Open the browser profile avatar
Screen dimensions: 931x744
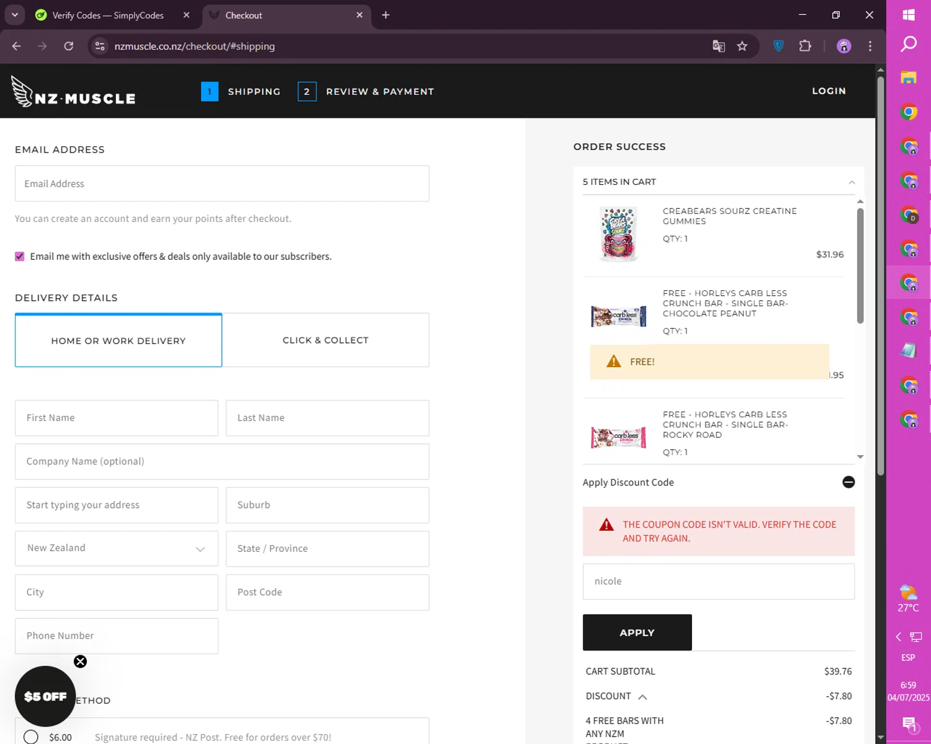(844, 46)
